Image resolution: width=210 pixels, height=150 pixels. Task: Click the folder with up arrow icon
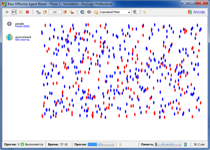coord(96,12)
